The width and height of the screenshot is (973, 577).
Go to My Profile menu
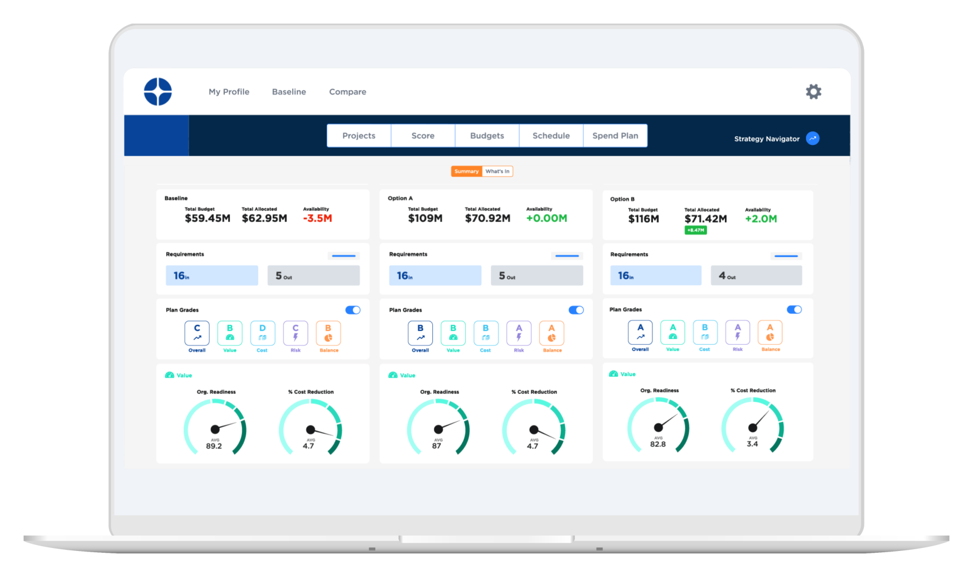point(229,92)
